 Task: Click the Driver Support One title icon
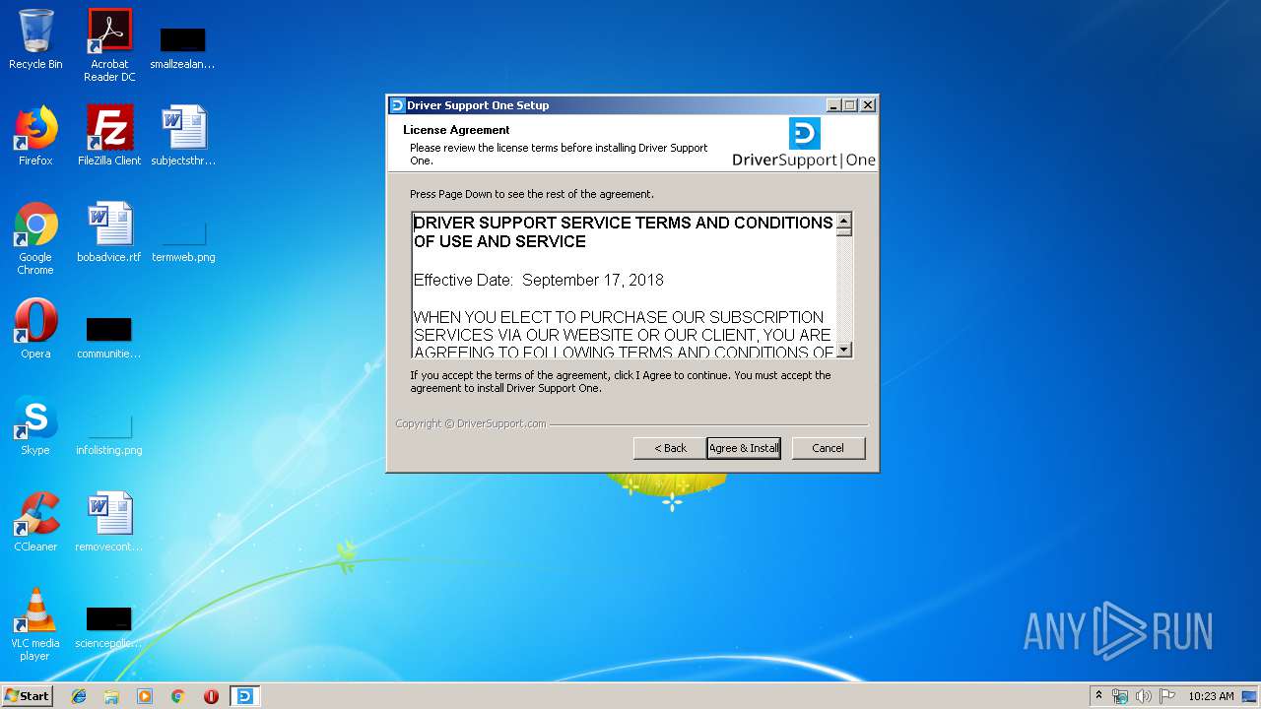(x=398, y=105)
